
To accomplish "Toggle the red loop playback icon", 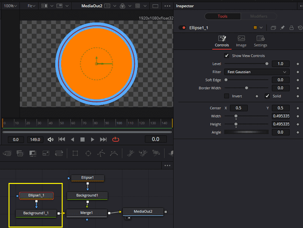I will click(x=116, y=139).
